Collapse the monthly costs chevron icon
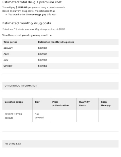Image resolution: width=121 pixels, height=157 pixels. pyautogui.click(x=51, y=35)
